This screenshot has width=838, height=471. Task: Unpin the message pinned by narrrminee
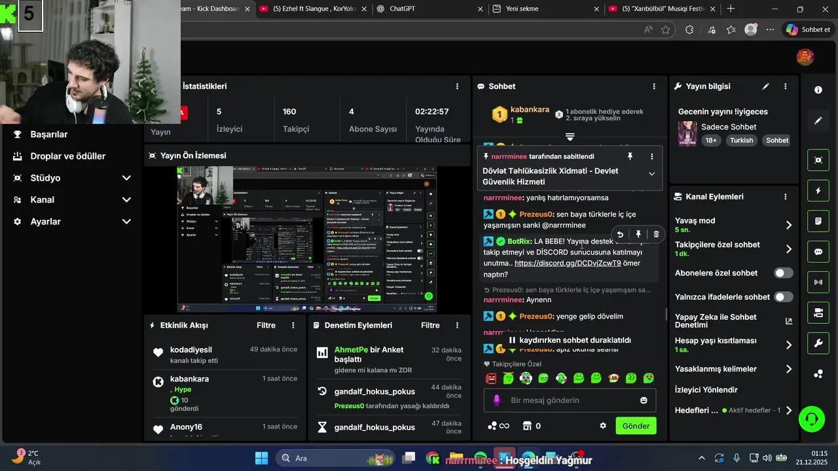tap(630, 156)
